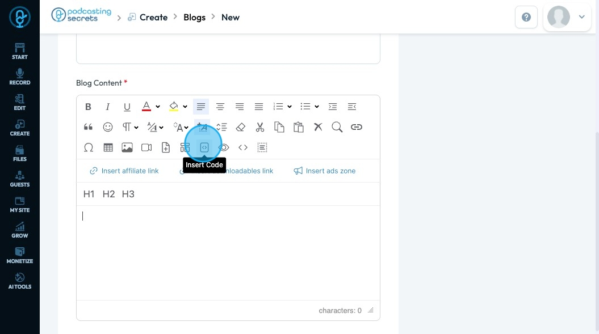Open Edit section in sidebar
The image size is (599, 334).
(x=20, y=102)
